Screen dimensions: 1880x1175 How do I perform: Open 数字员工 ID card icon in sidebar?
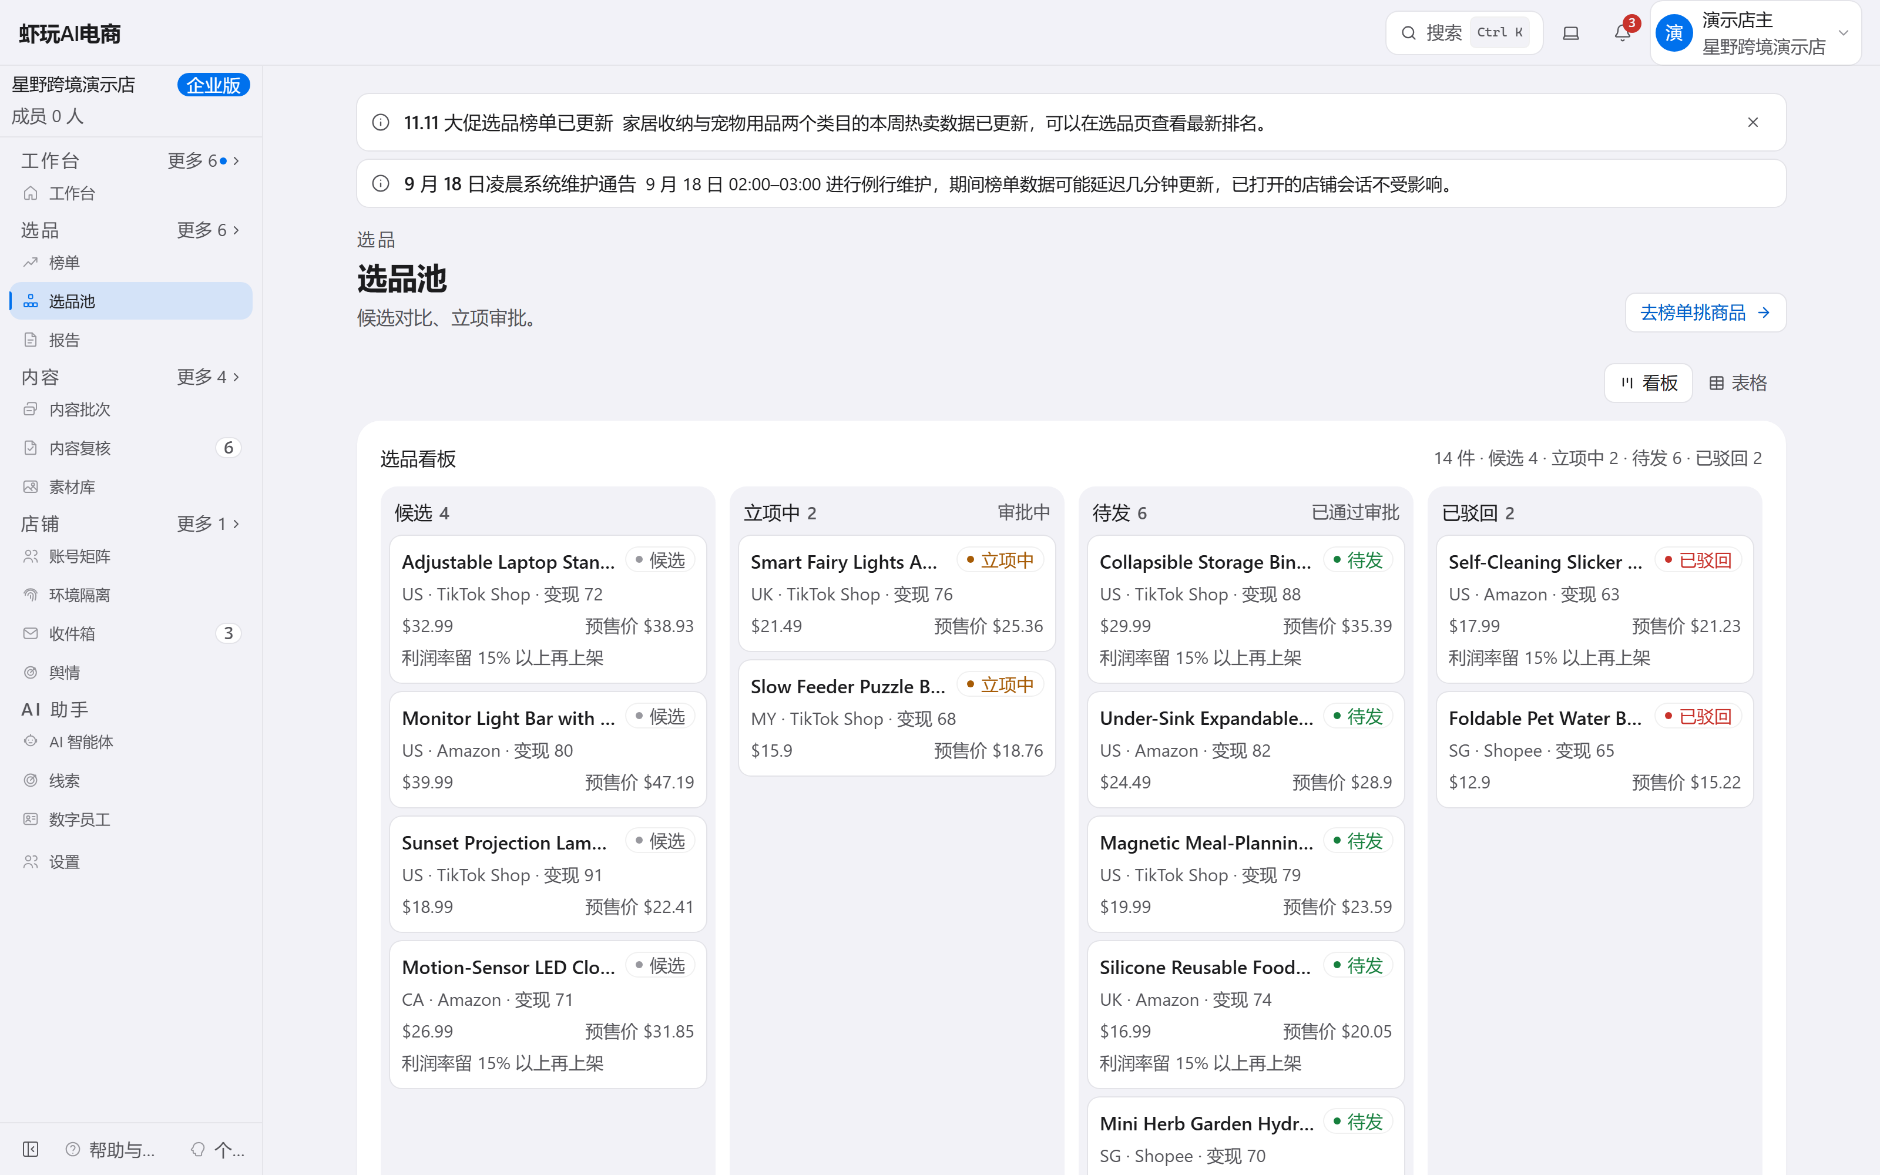(x=31, y=819)
